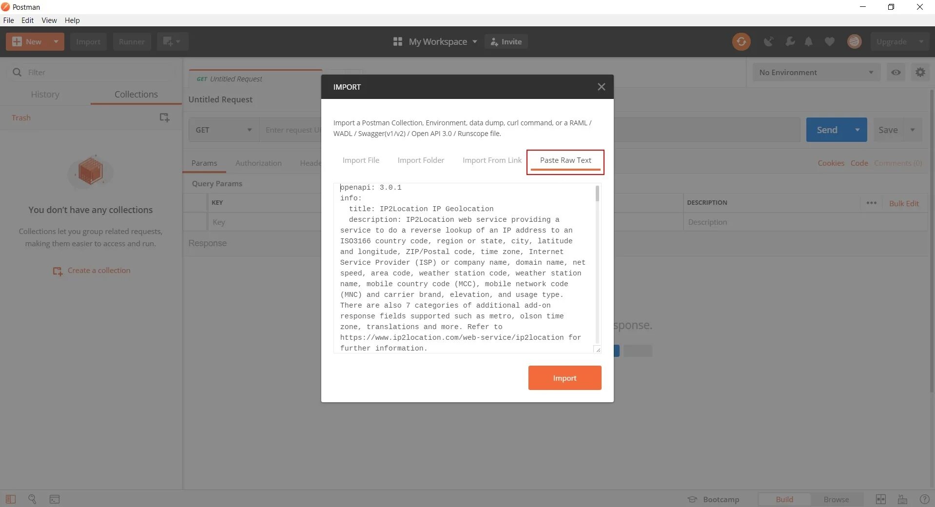Open the Authorization request tab
Image resolution: width=935 pixels, height=507 pixels.
tap(258, 163)
